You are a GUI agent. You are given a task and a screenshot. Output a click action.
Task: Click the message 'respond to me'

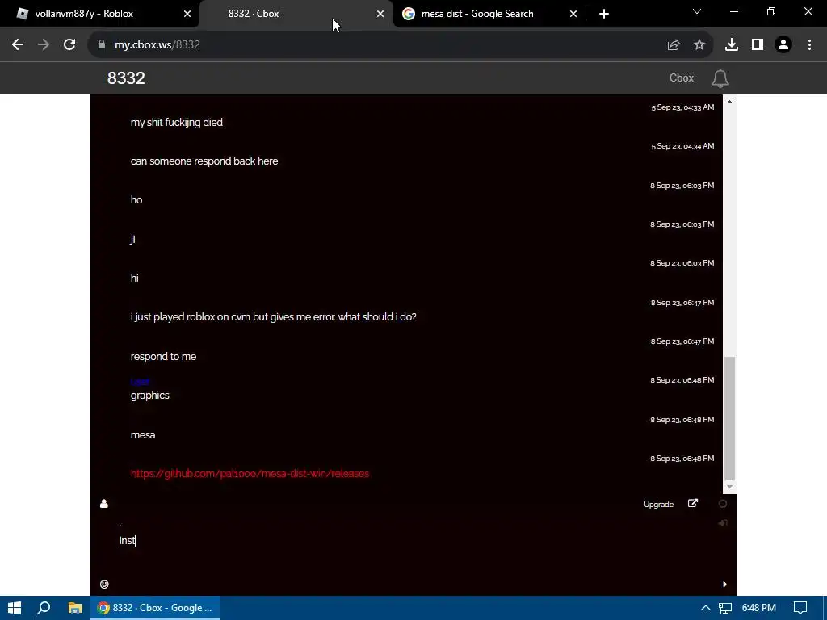[x=163, y=356]
